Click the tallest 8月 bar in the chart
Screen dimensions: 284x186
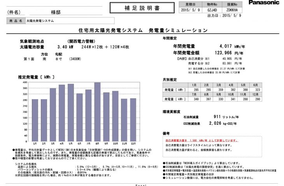97,112
